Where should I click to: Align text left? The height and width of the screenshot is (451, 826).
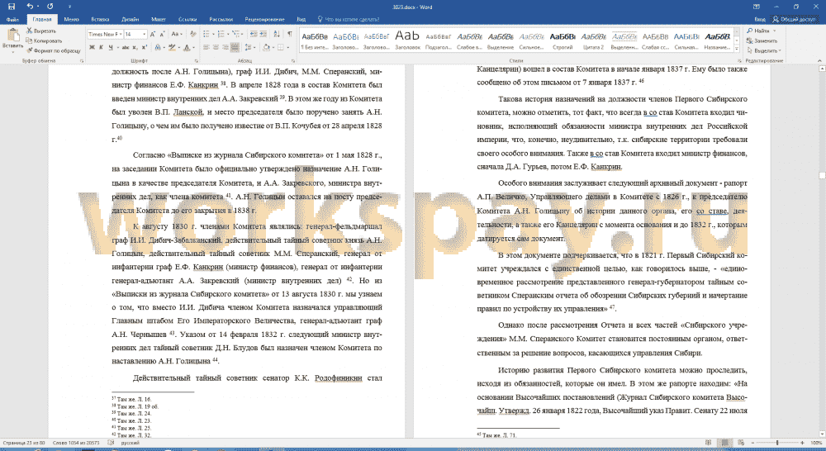(206, 47)
